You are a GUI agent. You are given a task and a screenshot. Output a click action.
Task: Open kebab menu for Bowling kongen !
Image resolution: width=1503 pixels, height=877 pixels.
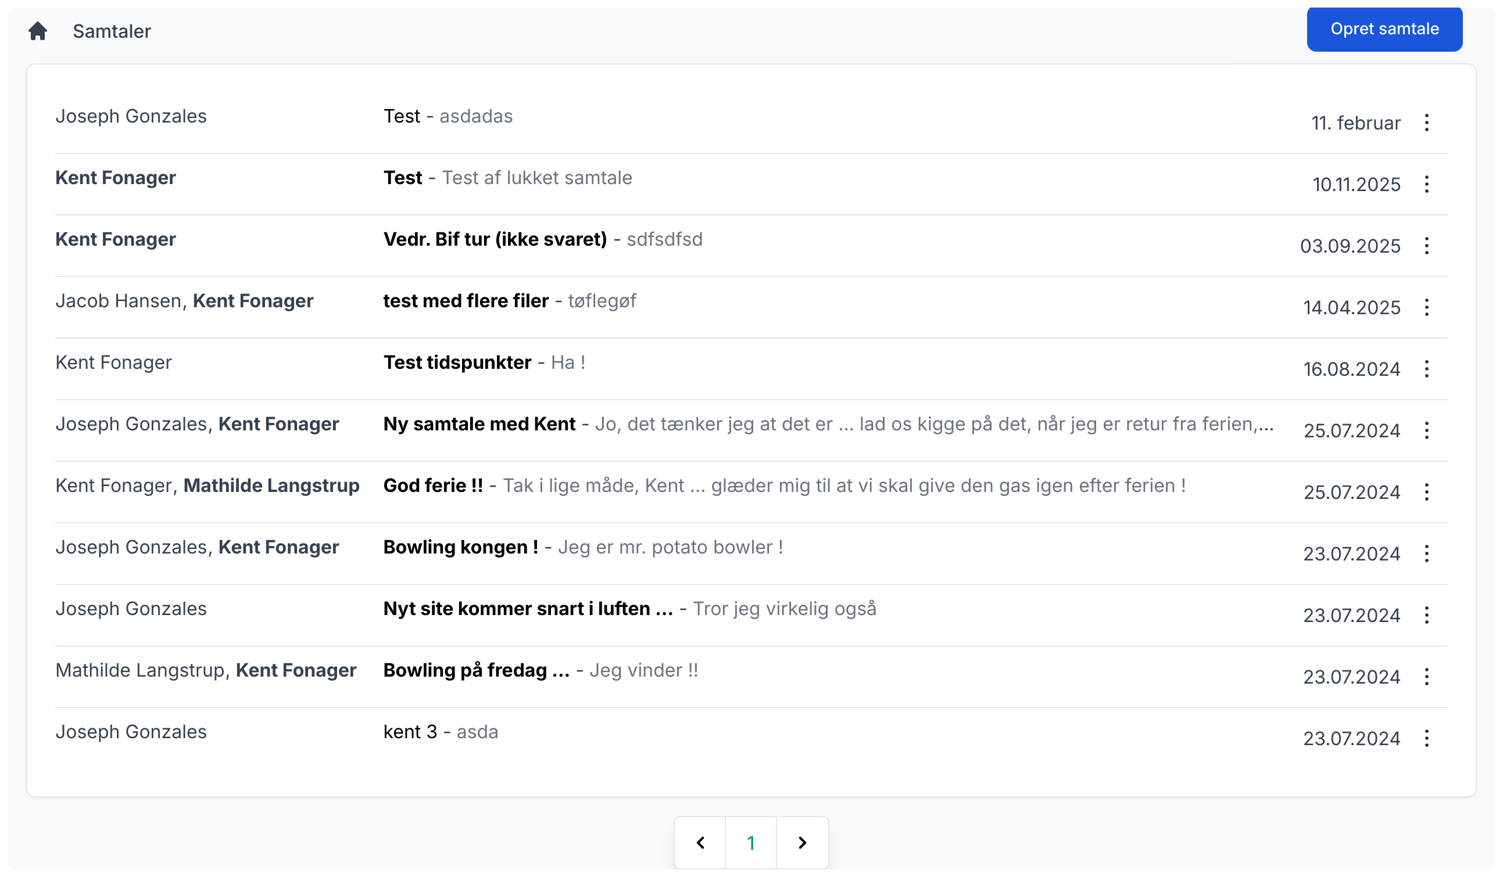tap(1426, 554)
